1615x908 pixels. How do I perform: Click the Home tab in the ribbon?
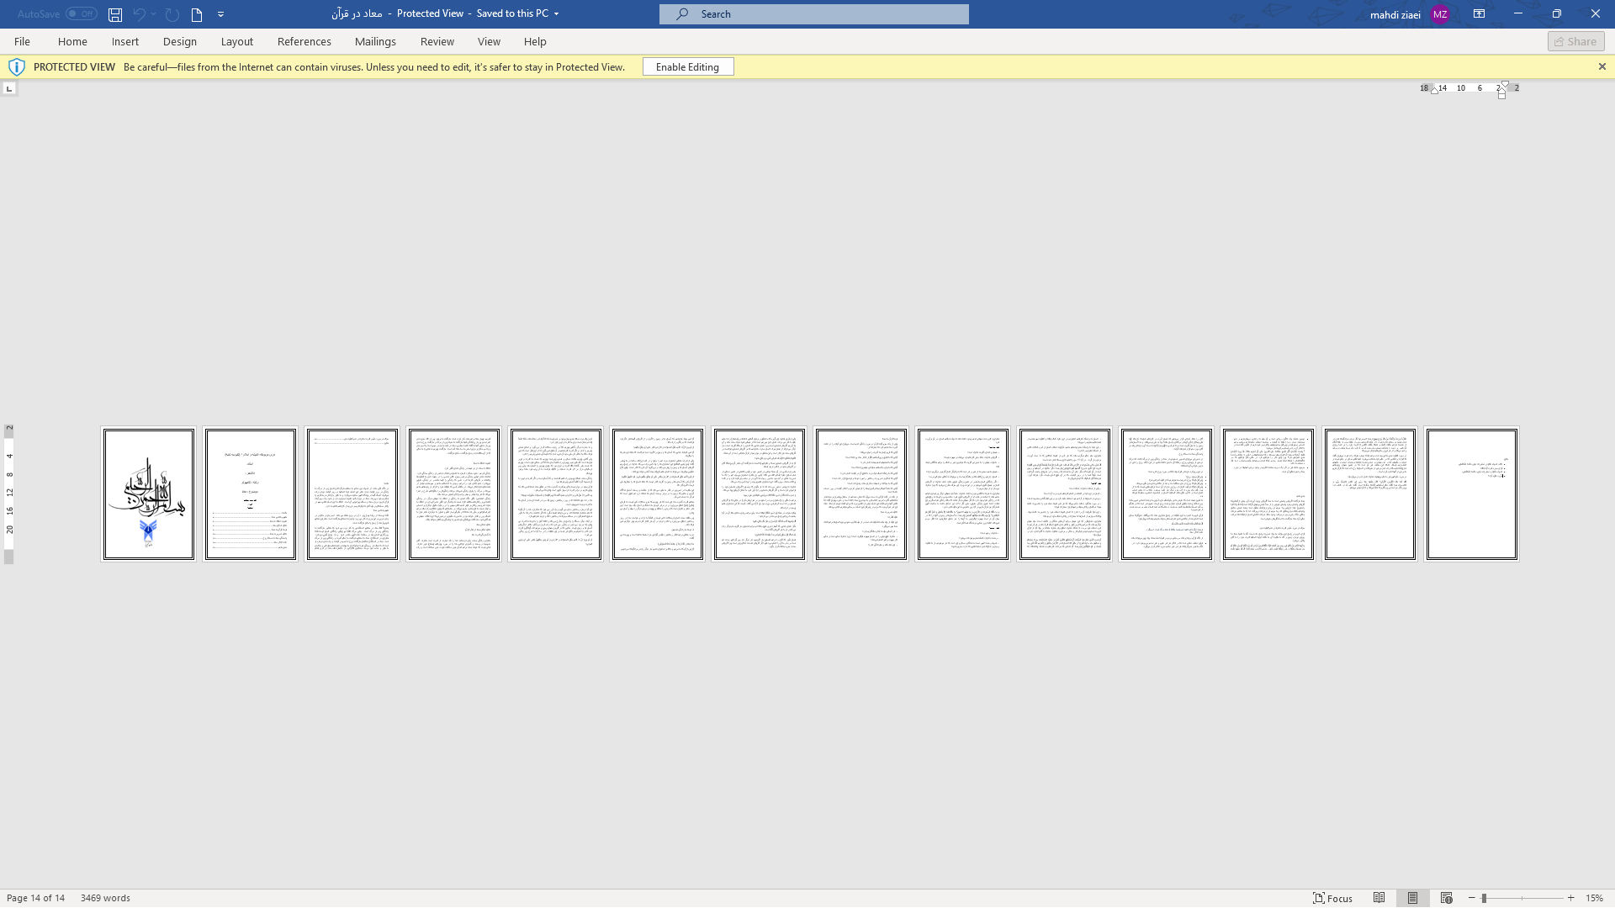click(x=72, y=41)
